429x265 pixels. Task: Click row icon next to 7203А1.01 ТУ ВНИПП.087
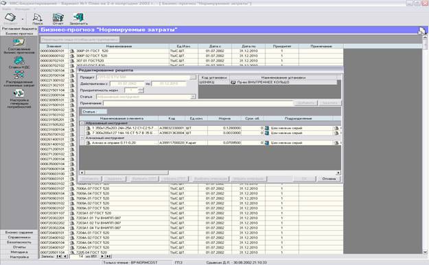tap(72, 218)
